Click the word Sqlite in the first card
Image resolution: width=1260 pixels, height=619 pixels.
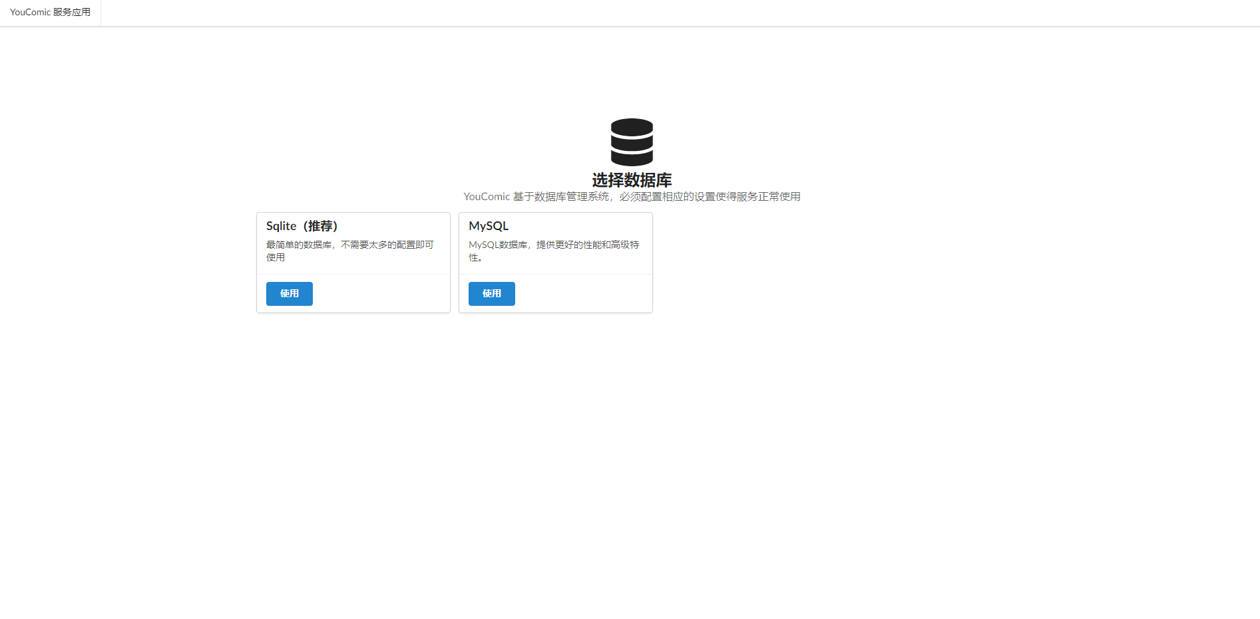(x=282, y=226)
